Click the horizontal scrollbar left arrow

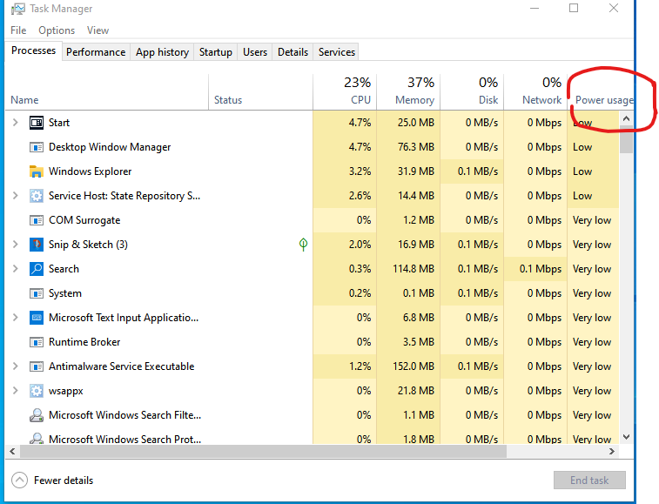(x=12, y=452)
